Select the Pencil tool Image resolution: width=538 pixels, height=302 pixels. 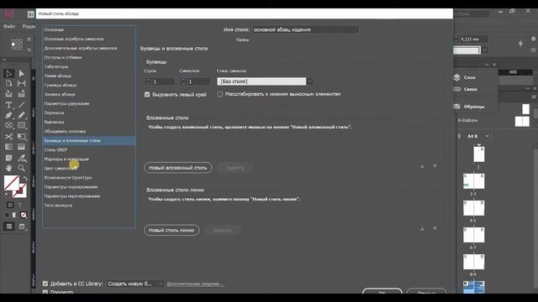tap(21, 115)
